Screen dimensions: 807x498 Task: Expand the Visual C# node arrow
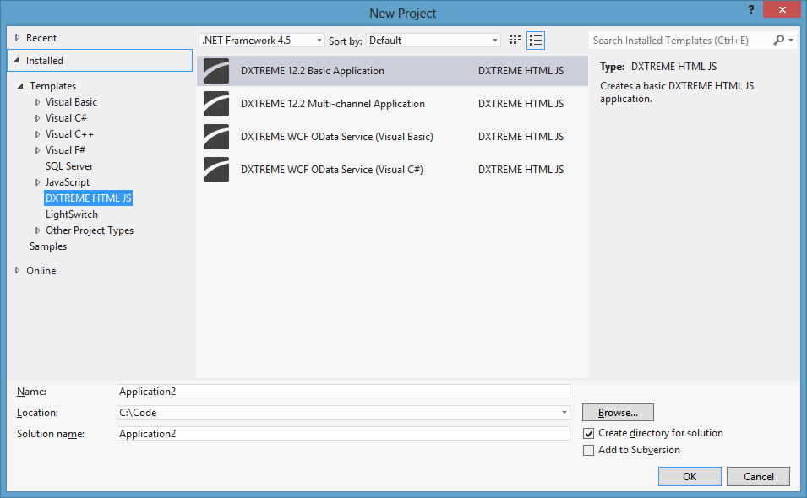tap(37, 118)
